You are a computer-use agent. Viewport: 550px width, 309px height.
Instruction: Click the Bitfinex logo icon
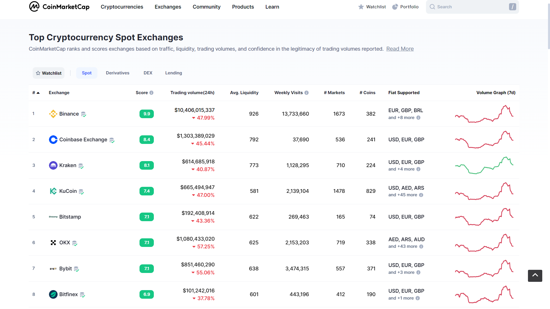pos(53,294)
